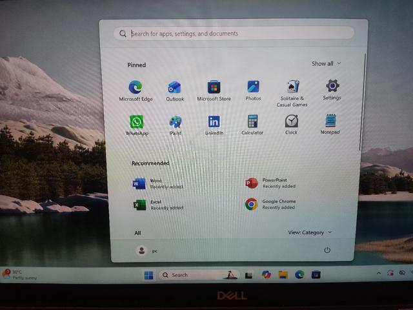The height and width of the screenshot is (310, 413).
Task: Open LinkedIn pinned app
Action: pos(214,125)
